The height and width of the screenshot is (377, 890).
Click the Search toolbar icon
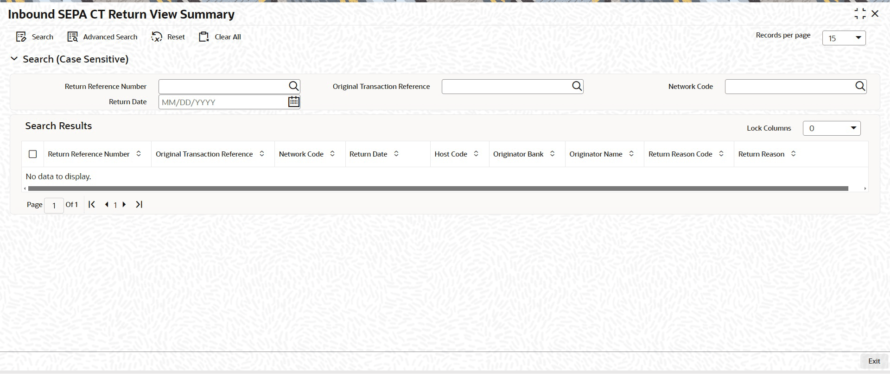tap(21, 37)
